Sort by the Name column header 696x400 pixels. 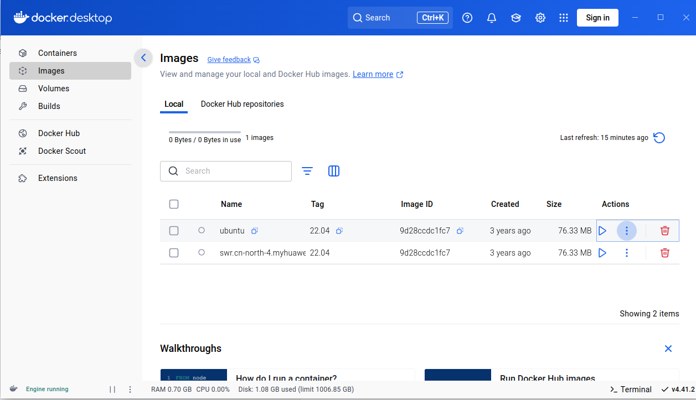click(231, 204)
